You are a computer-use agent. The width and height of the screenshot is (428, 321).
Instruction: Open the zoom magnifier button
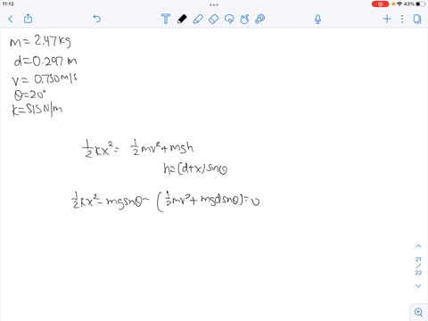[x=419, y=312]
